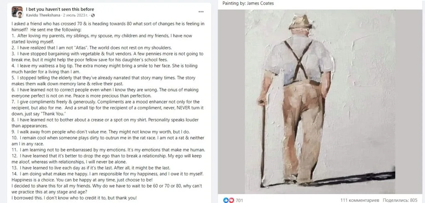Open the group's square avatar picture
The height and width of the screenshot is (203, 425).
pos(16,10)
